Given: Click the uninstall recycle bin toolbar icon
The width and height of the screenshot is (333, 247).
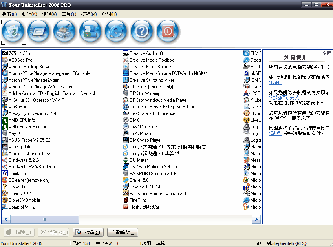Looking at the screenshot, I should (x=13, y=32).
